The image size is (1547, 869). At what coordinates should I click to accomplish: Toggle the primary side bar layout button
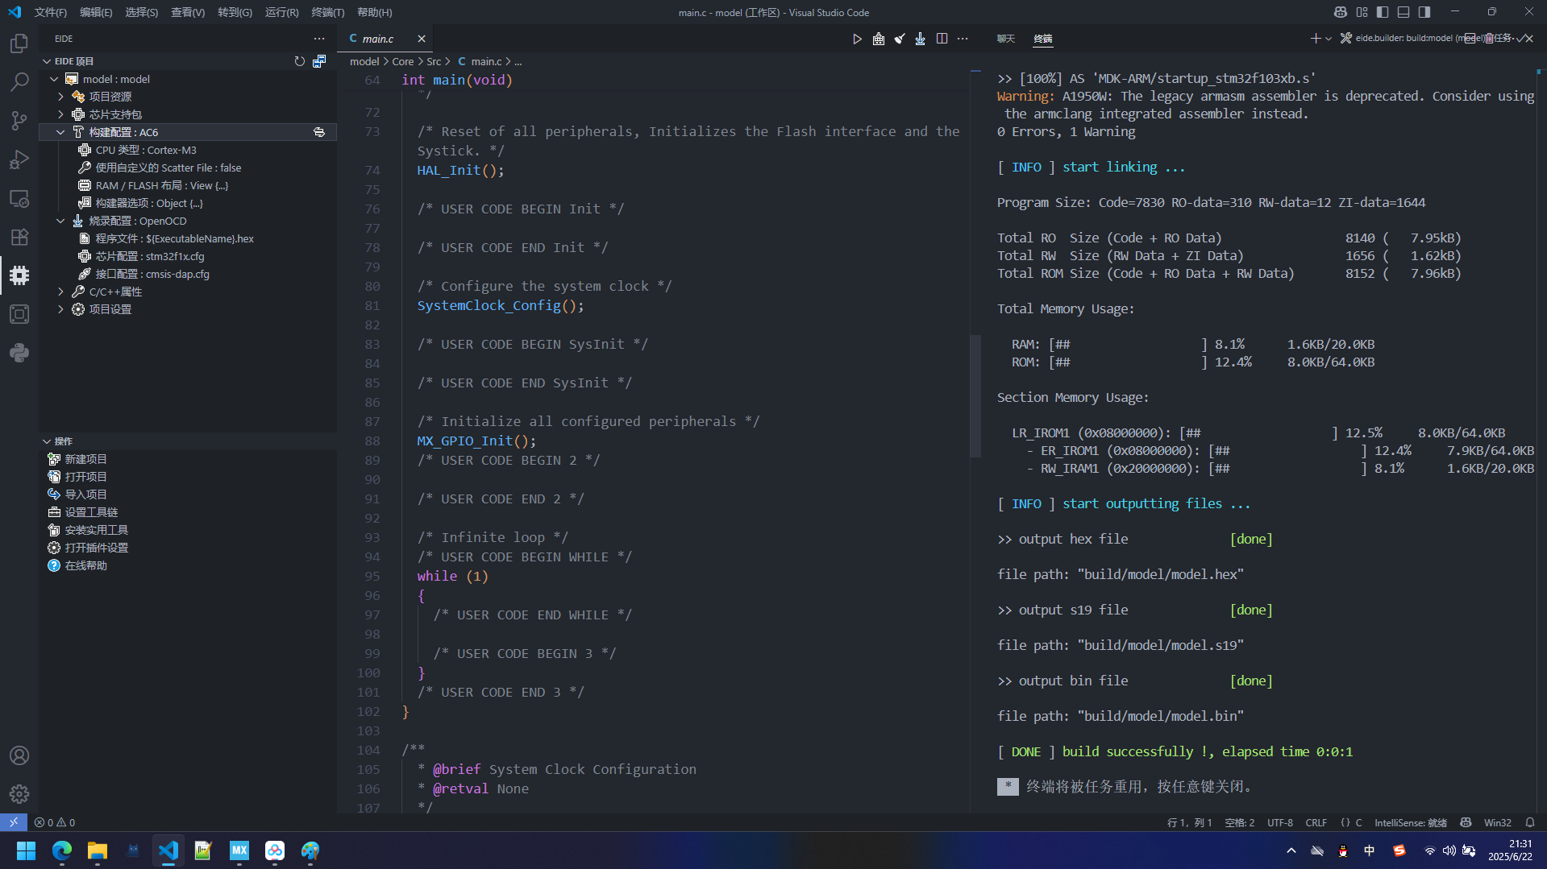[1383, 12]
